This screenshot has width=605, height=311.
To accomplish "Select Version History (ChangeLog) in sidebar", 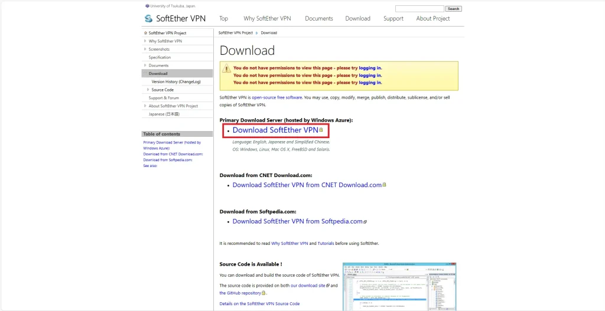I will (176, 81).
